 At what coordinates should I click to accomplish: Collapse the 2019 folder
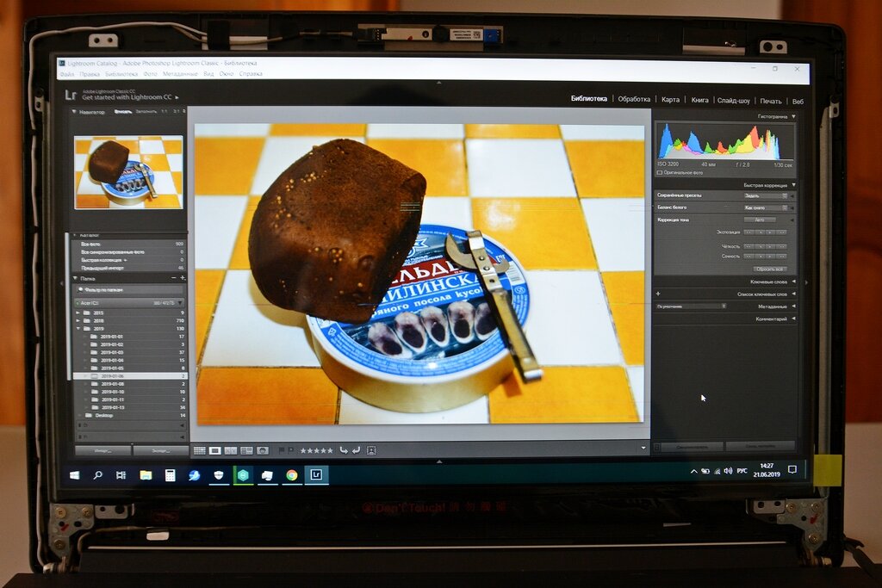click(x=78, y=328)
